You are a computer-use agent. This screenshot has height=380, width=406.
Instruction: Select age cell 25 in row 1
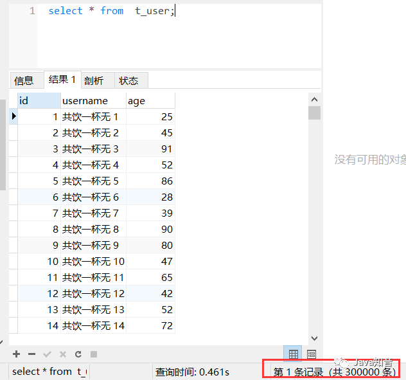coord(151,116)
